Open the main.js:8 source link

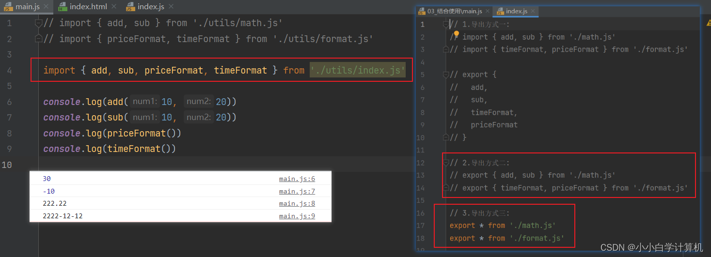(297, 203)
